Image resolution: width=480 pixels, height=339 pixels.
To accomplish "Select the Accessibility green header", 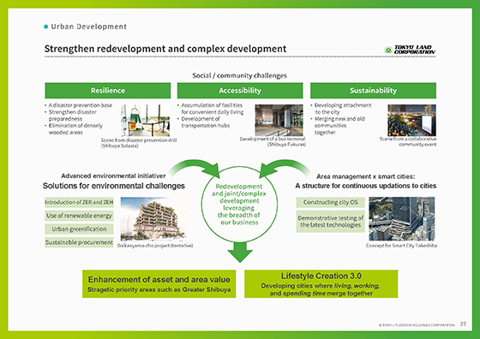I will point(240,91).
